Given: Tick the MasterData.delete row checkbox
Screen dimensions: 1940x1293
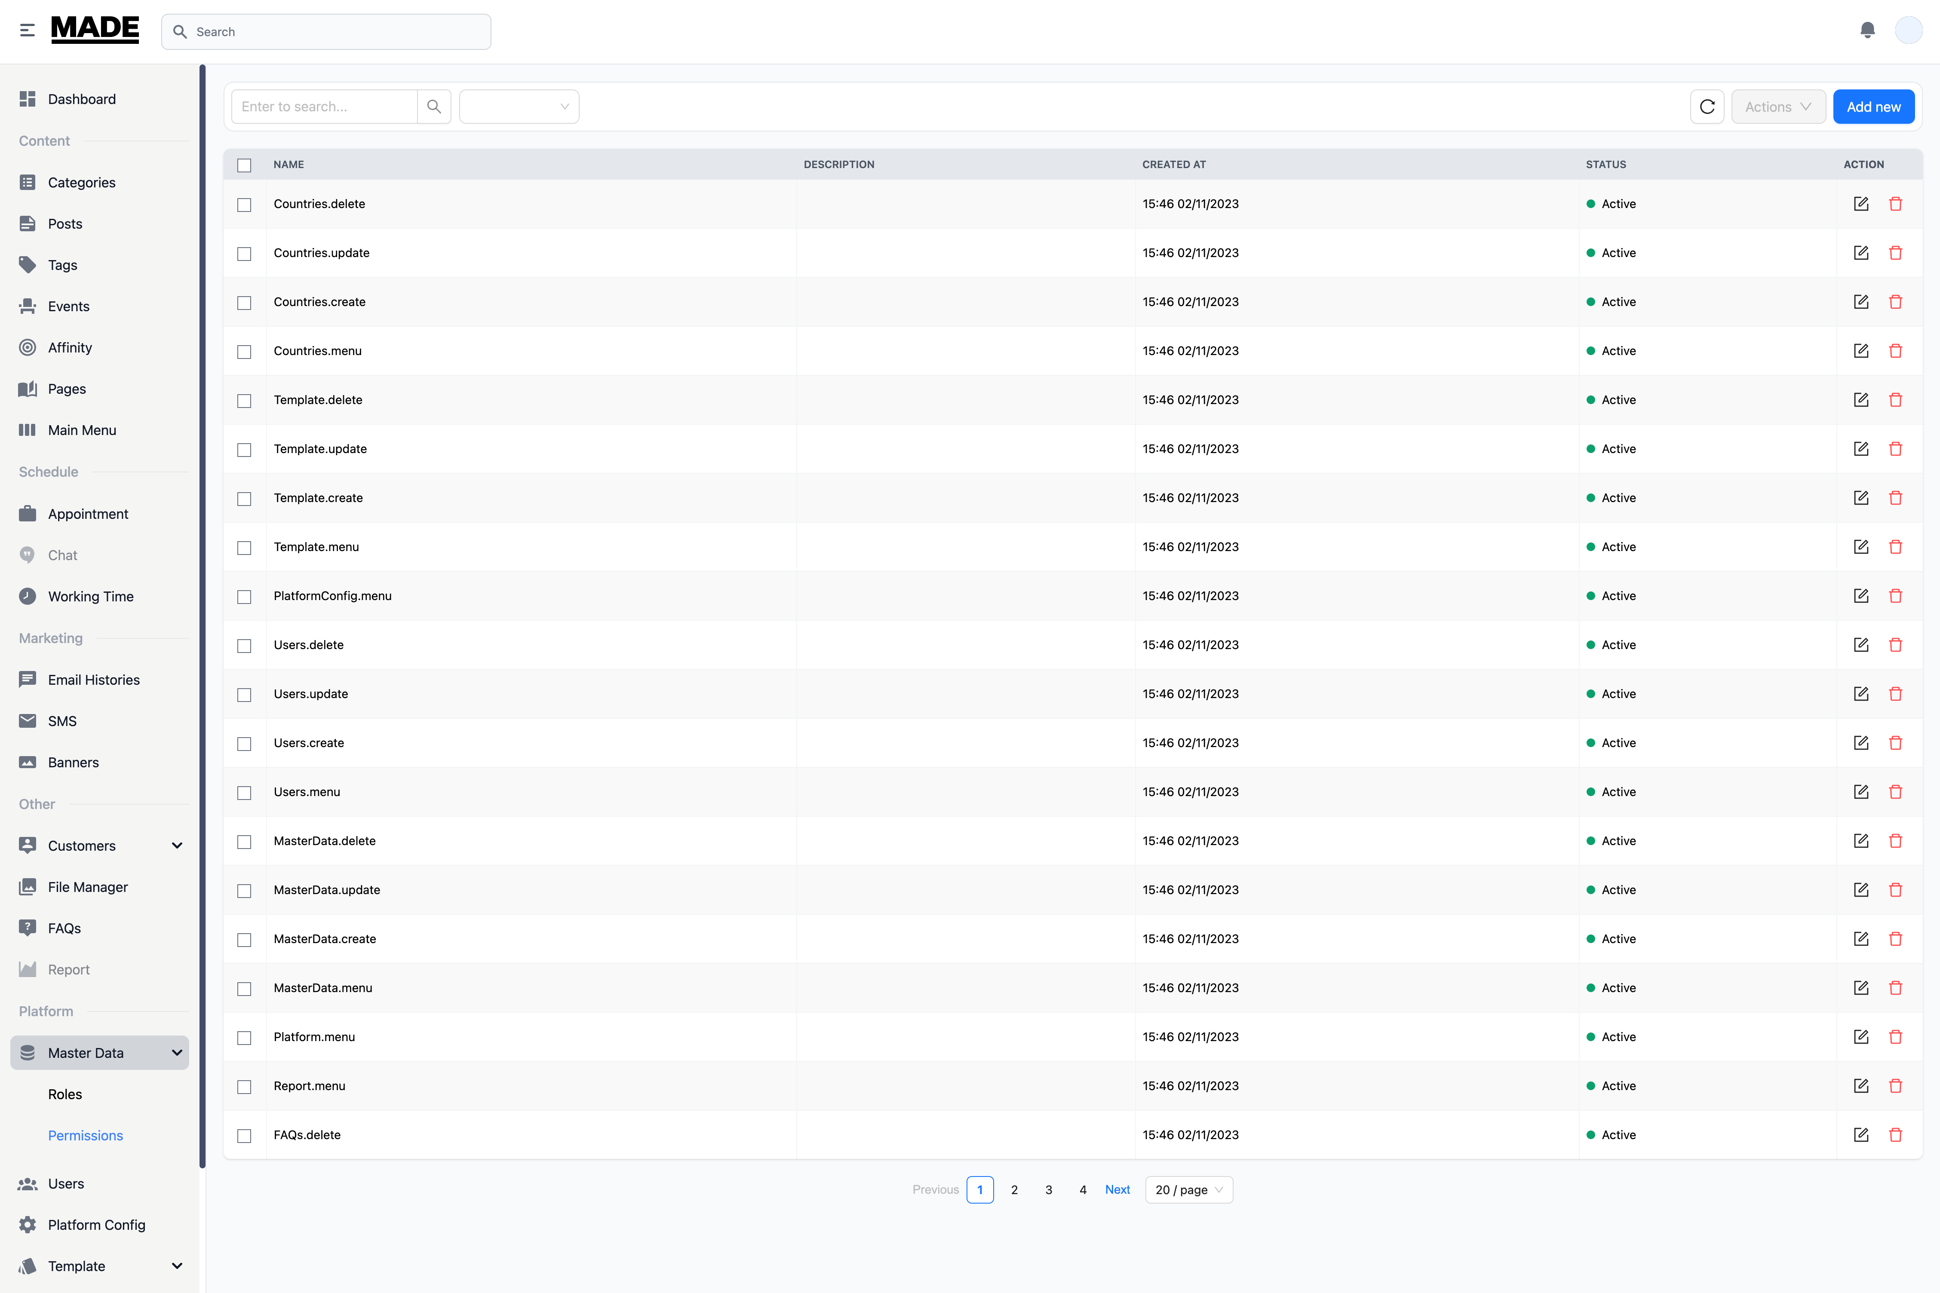Looking at the screenshot, I should [244, 842].
